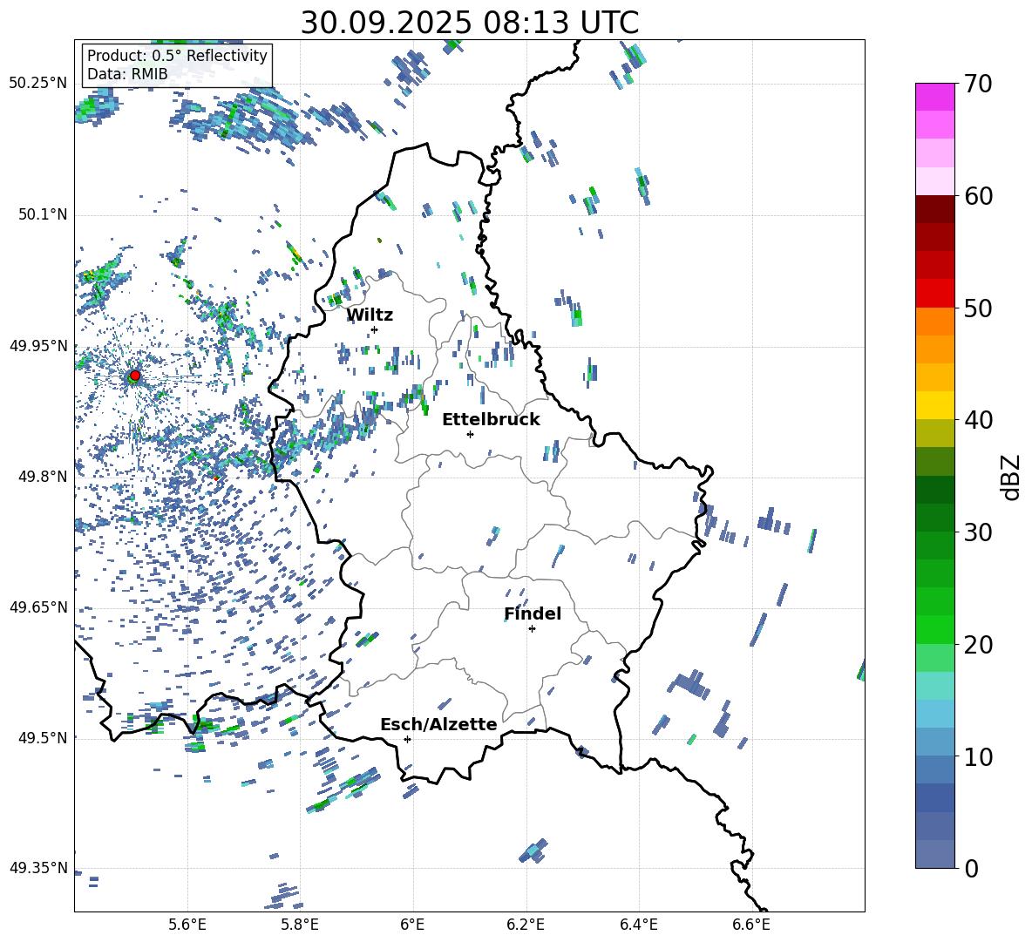
Task: Select the Esch/Alzette city label
Action: 438,724
